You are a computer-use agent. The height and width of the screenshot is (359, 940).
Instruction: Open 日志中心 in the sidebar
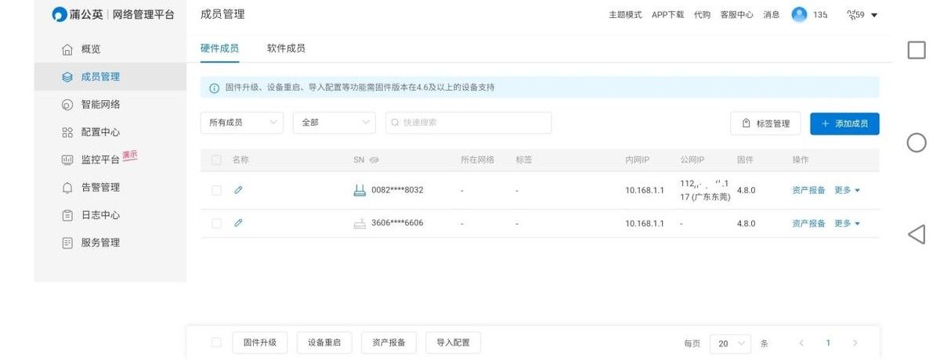[100, 215]
